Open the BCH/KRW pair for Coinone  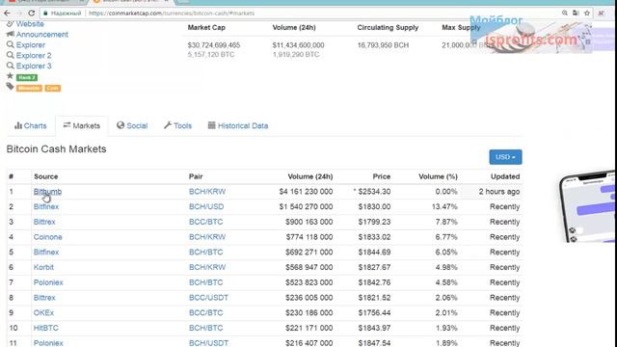(x=207, y=237)
